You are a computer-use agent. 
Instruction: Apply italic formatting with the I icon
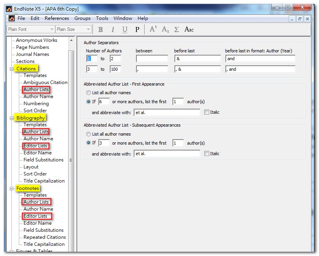pos(113,29)
